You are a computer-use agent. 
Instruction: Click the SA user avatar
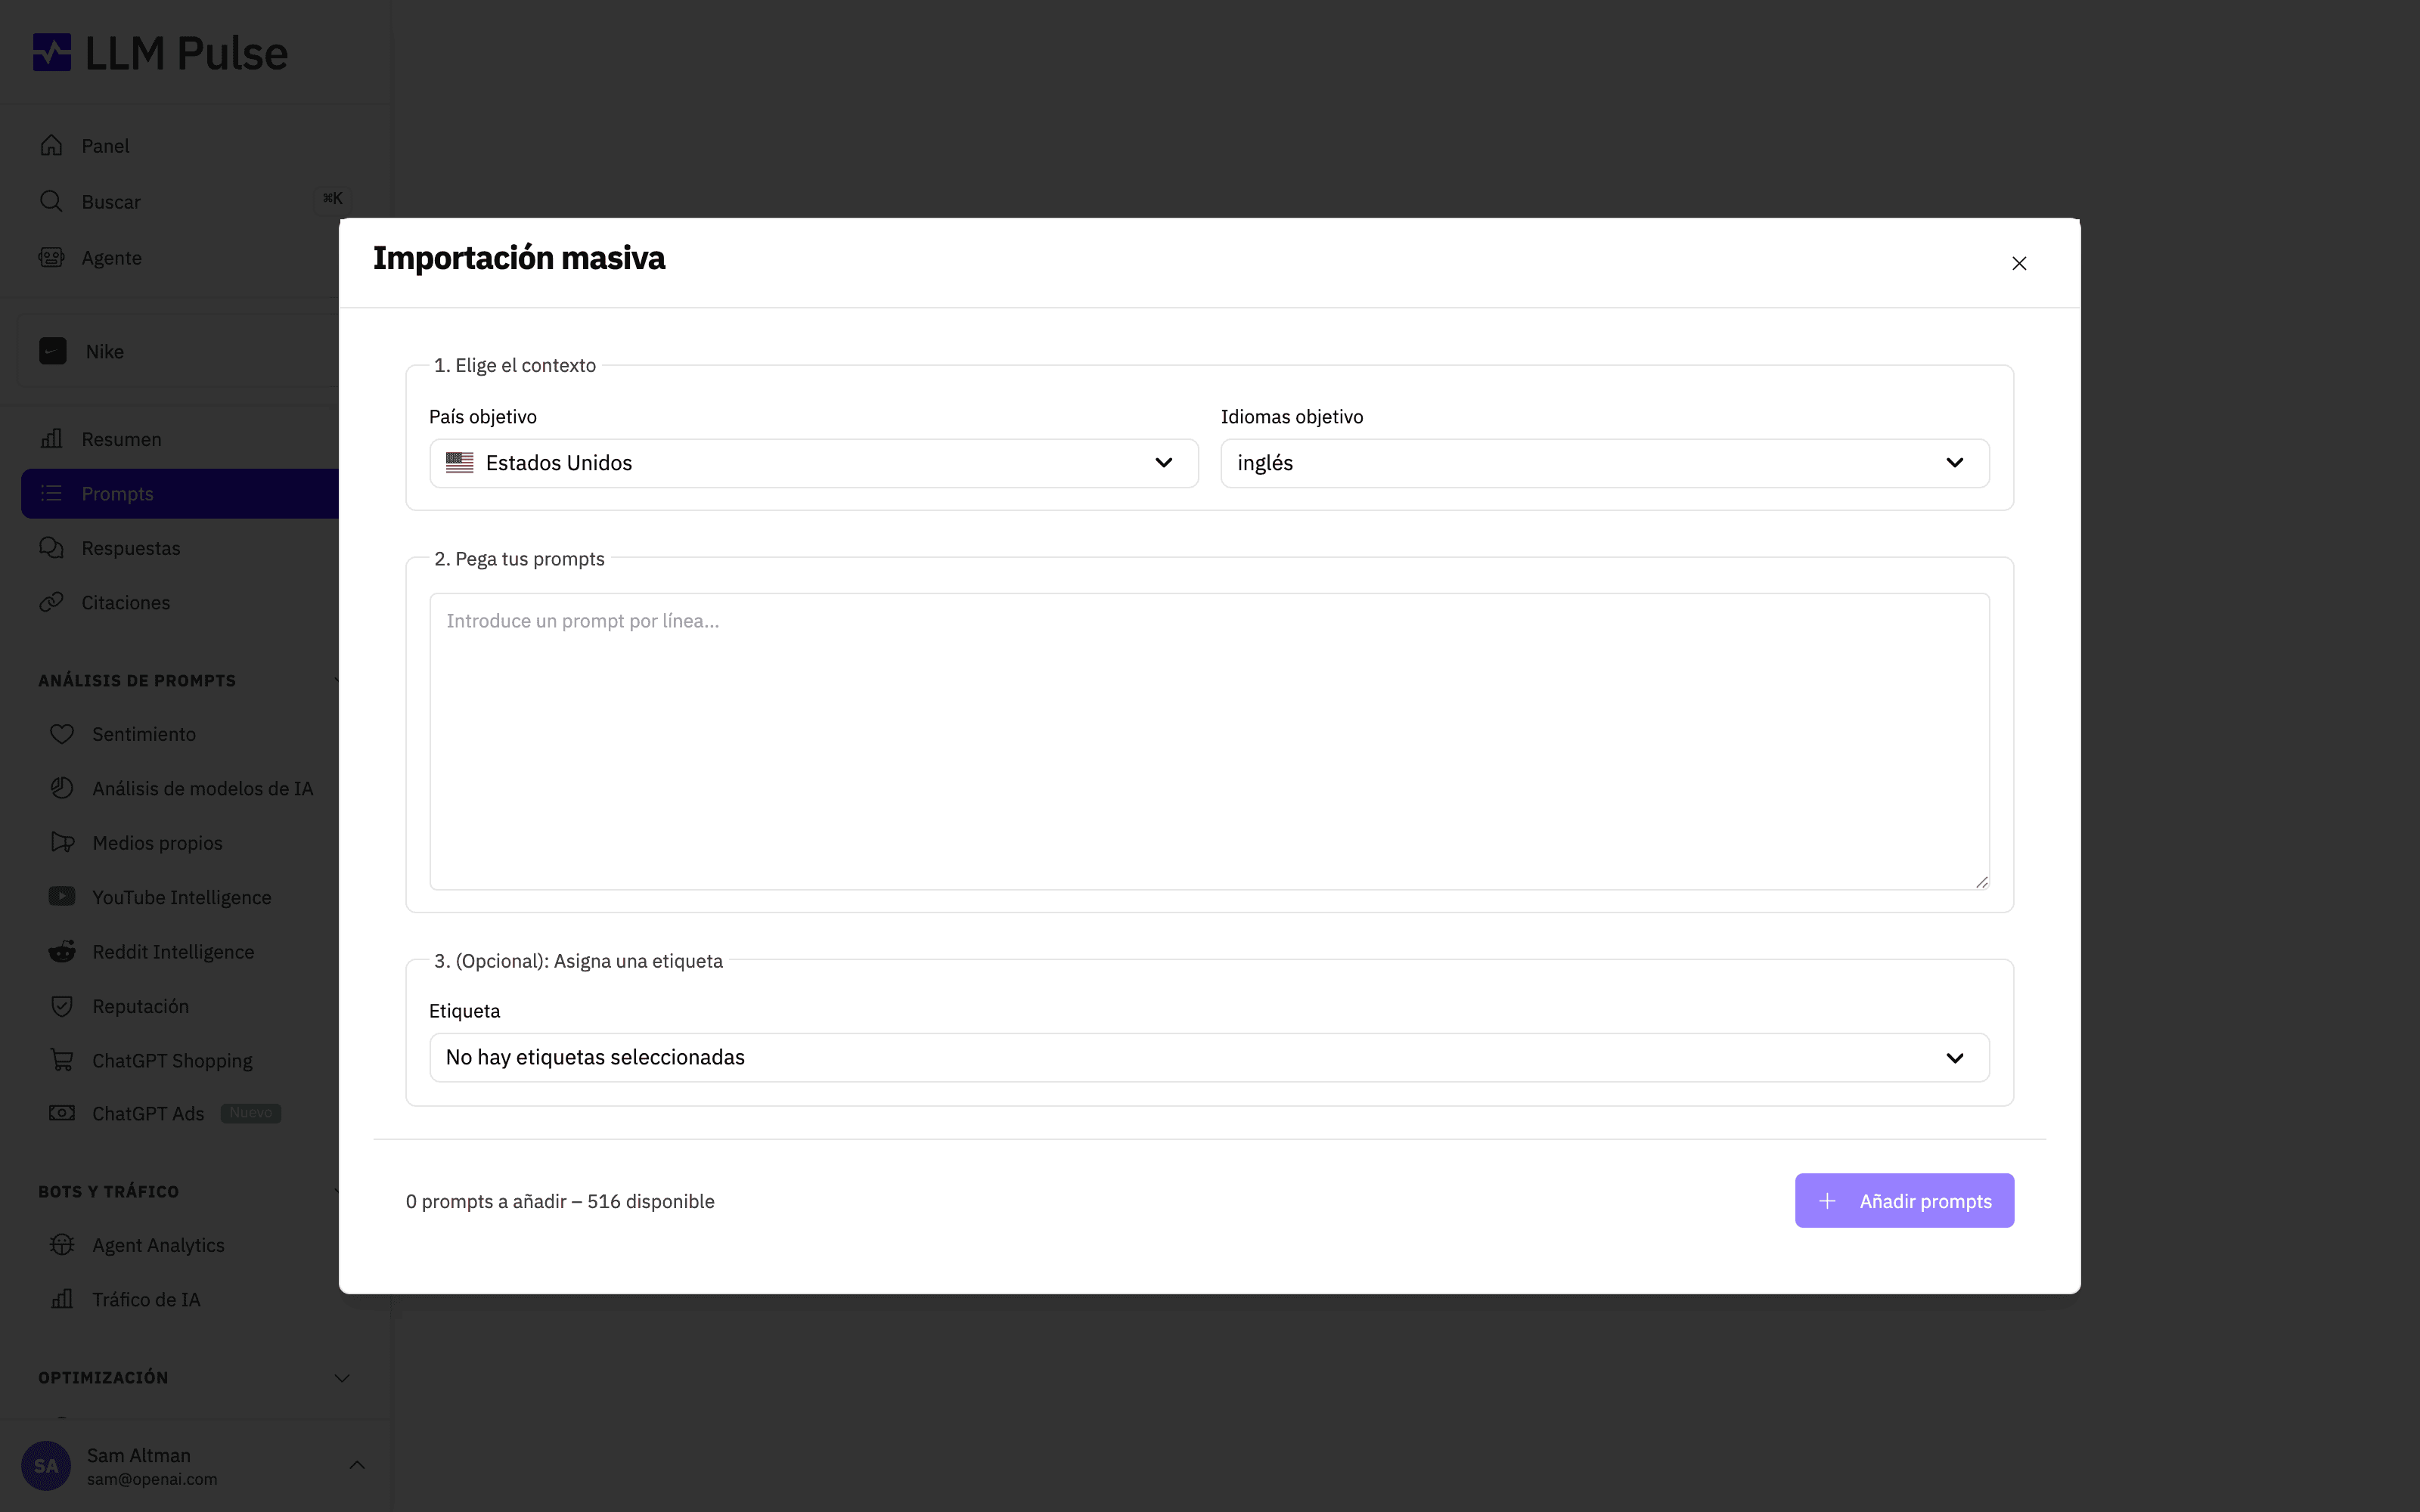tap(46, 1466)
